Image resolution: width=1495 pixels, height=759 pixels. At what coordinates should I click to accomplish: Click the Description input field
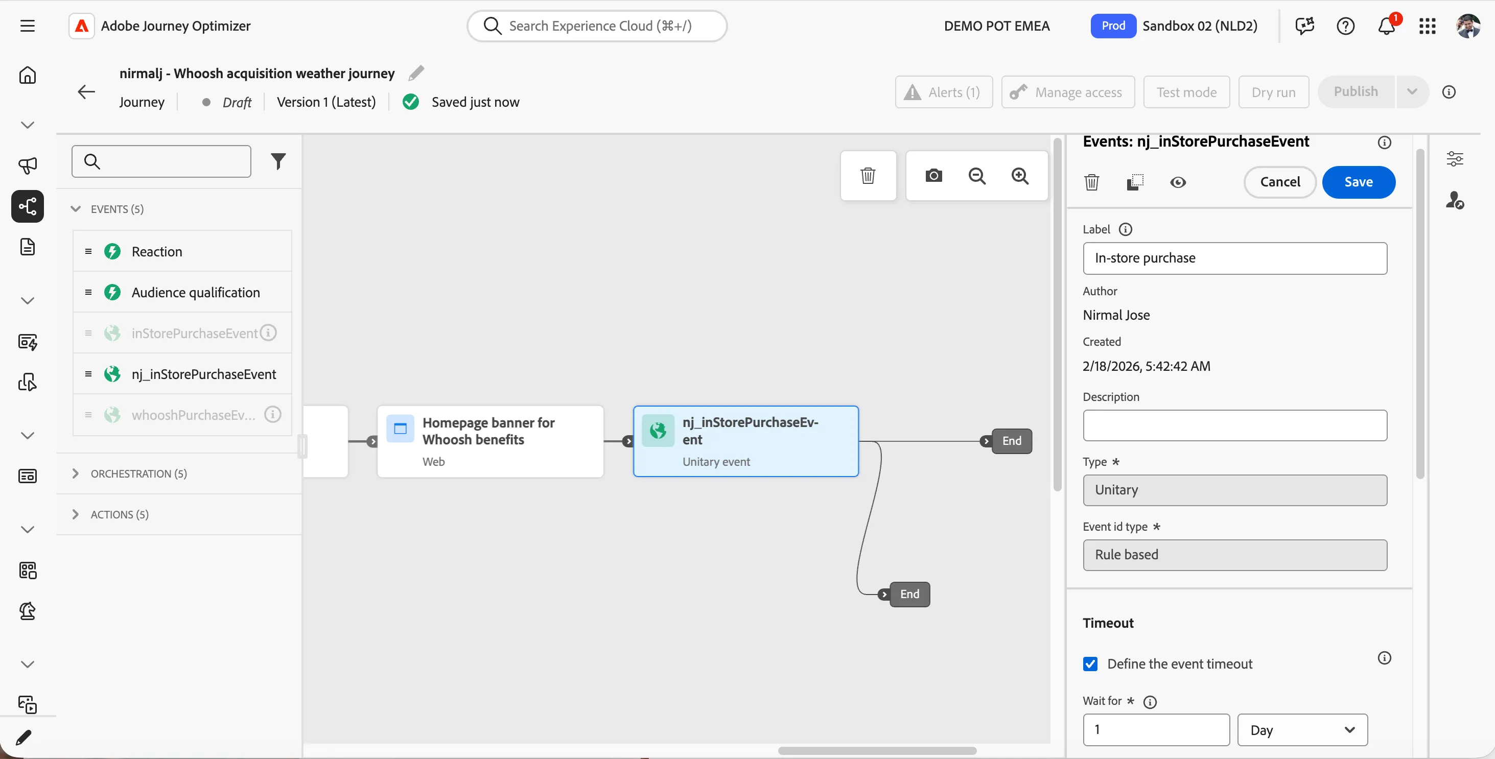[1234, 426]
